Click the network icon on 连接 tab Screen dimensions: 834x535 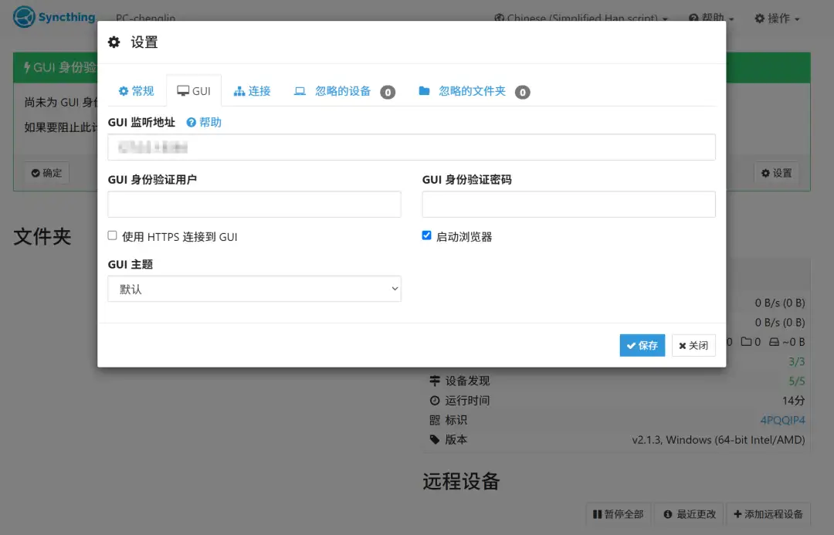tap(239, 91)
